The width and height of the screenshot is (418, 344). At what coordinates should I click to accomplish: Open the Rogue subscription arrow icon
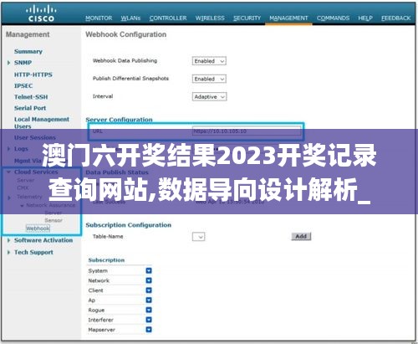coord(149,310)
